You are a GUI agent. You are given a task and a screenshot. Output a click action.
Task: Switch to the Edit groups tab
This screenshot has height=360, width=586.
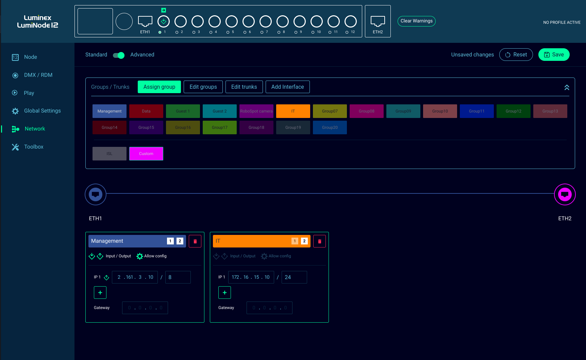coord(203,87)
